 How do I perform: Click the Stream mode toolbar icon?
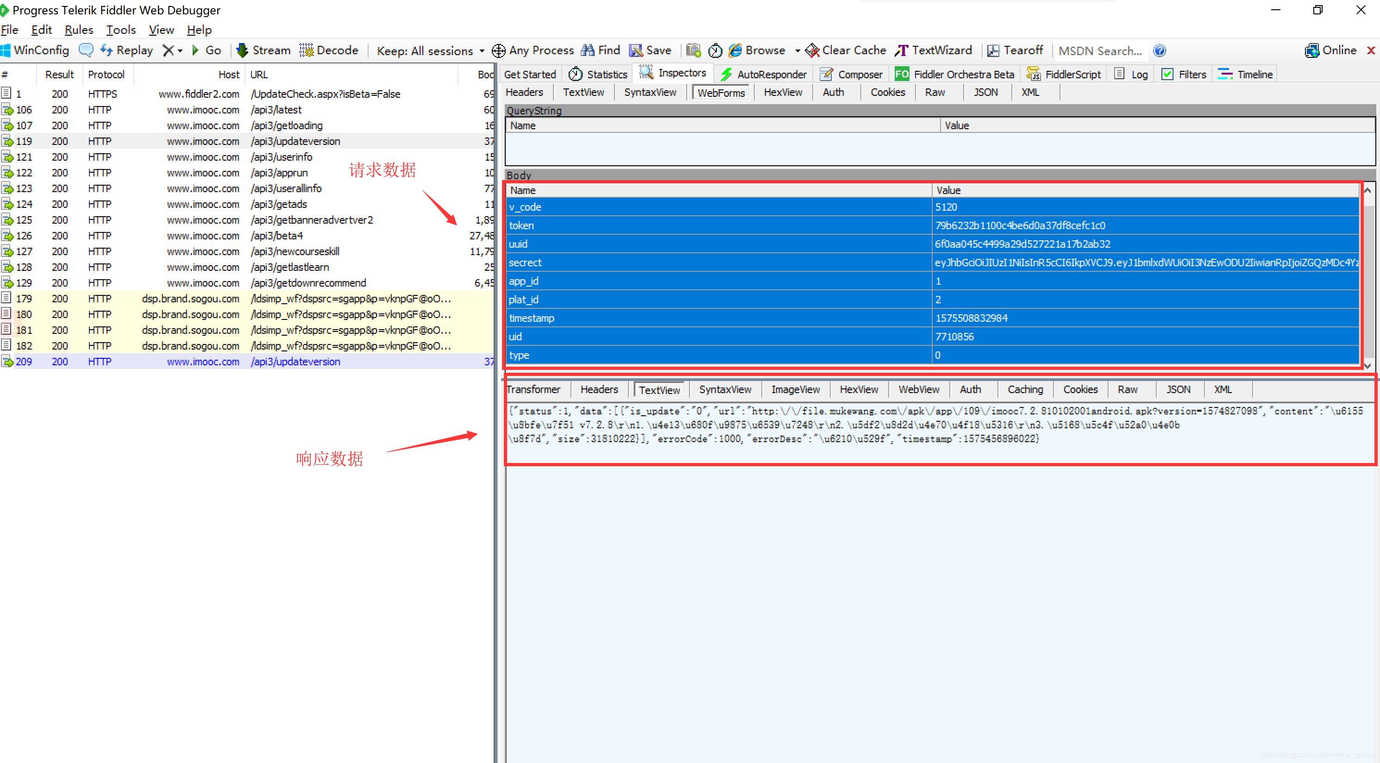tap(242, 50)
